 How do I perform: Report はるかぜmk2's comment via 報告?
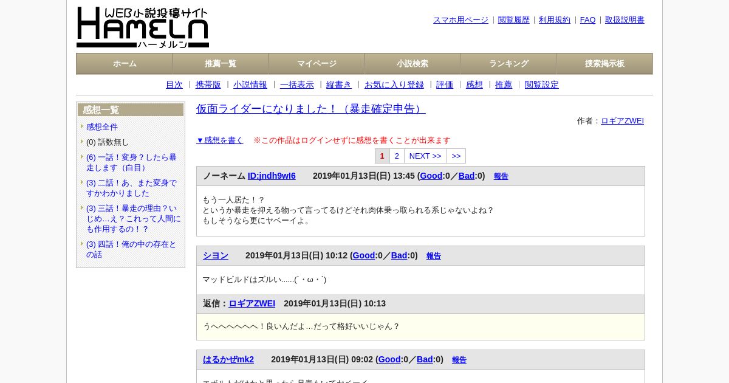coord(459,360)
